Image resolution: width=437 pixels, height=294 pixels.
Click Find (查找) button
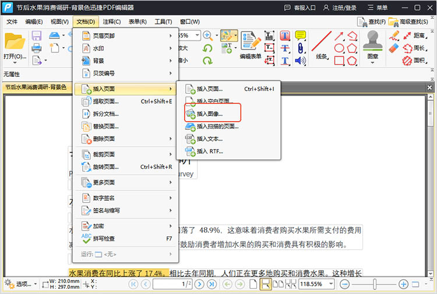tap(372, 22)
